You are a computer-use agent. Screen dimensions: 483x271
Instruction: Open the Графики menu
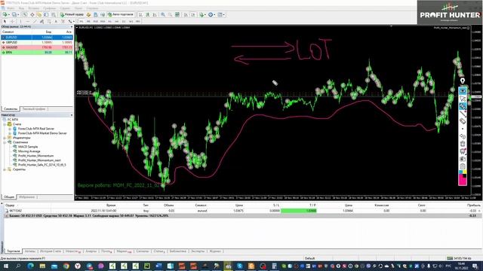pos(50,8)
